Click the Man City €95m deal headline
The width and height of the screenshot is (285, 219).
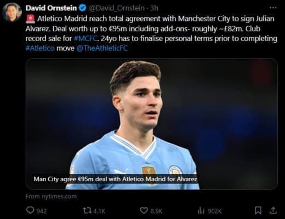coord(116,179)
